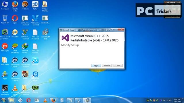
Task: Select the Recycle Bin icon
Action: 5,19
